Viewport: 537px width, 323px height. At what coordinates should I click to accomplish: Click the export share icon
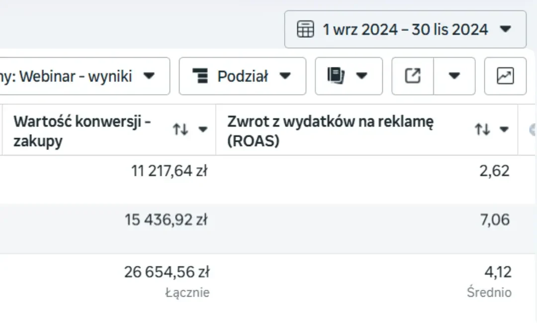pyautogui.click(x=413, y=76)
